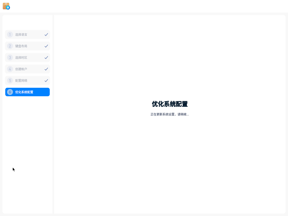The image size is (288, 216).
Task: Click the checkmark beside 键盘布局
Action: point(46,46)
